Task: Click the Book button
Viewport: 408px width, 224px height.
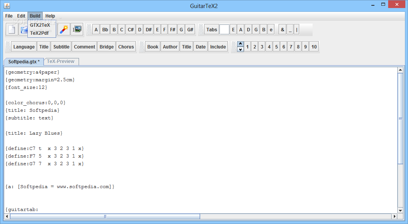Action: (x=153, y=47)
